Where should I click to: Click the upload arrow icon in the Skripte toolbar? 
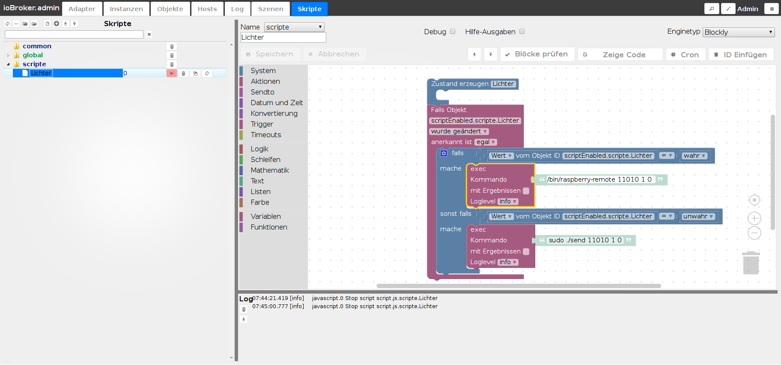[x=75, y=24]
